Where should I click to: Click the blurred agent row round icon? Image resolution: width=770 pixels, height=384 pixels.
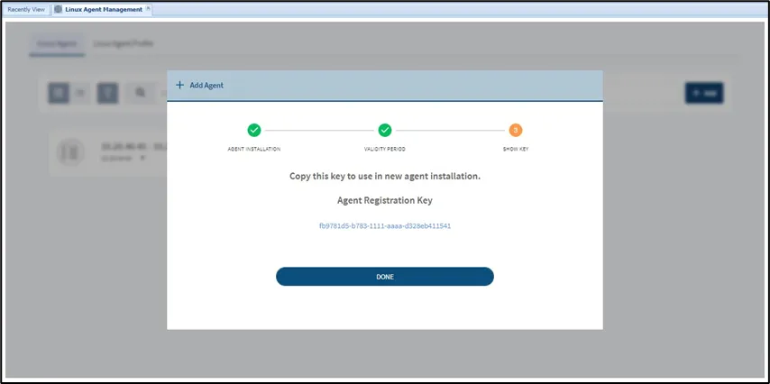[70, 152]
